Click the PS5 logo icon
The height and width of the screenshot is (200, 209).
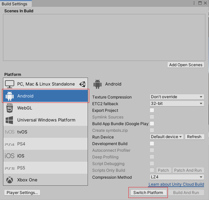pyautogui.click(x=10, y=168)
